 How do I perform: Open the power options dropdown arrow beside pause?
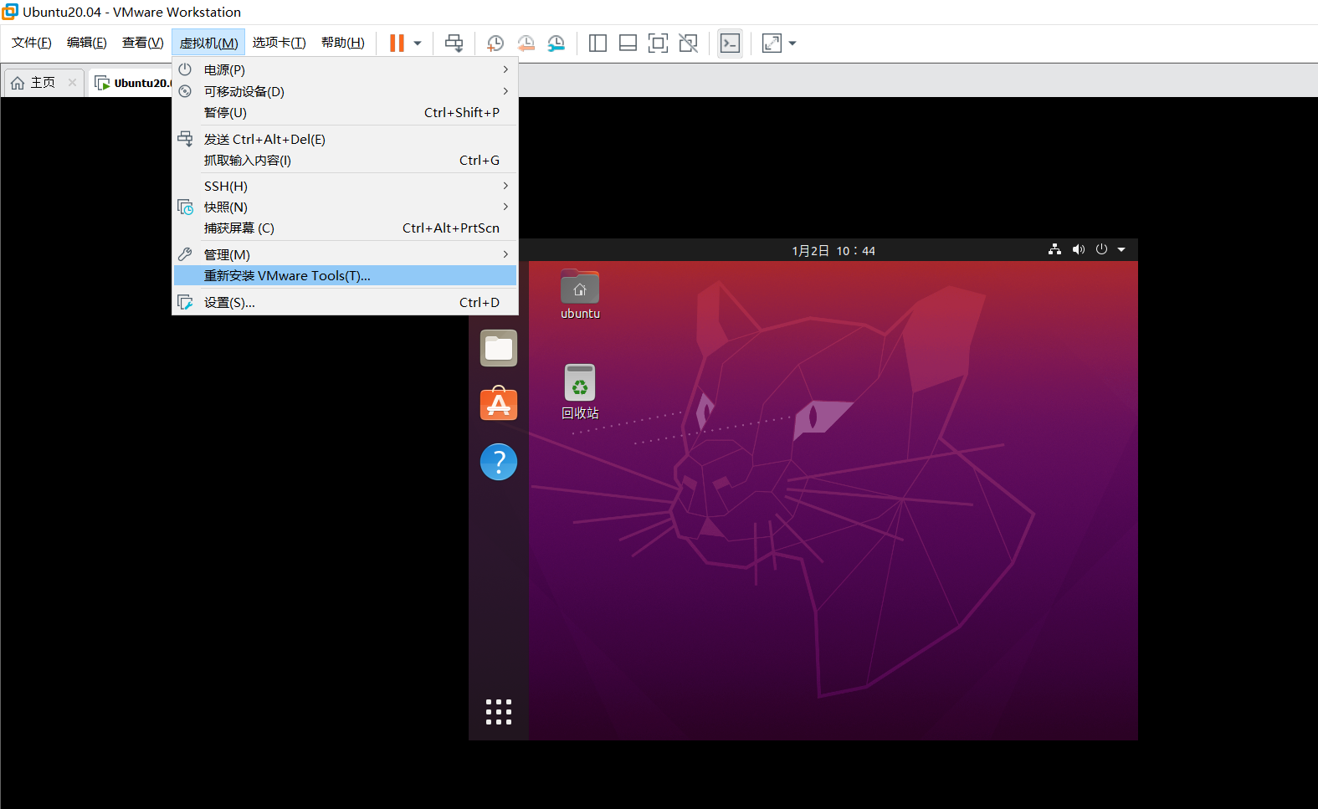coord(418,44)
